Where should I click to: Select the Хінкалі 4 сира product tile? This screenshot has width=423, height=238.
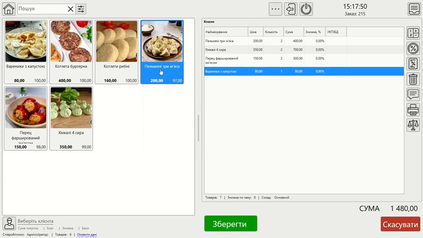coord(71,118)
